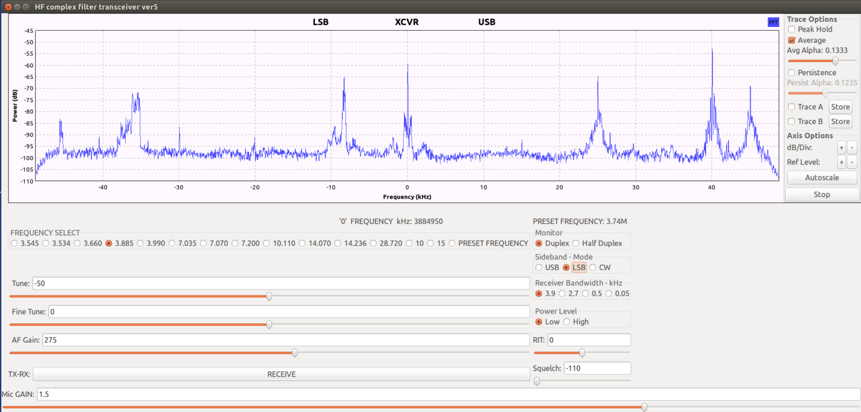The height and width of the screenshot is (412, 861).
Task: Click the RECEIVE TX-RX toggle button
Action: pos(281,374)
